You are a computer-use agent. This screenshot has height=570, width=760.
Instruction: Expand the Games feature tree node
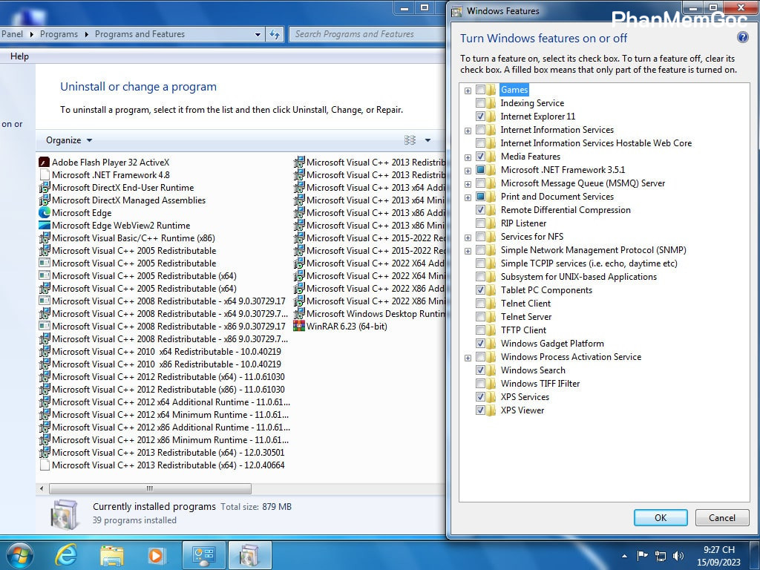[468, 91]
